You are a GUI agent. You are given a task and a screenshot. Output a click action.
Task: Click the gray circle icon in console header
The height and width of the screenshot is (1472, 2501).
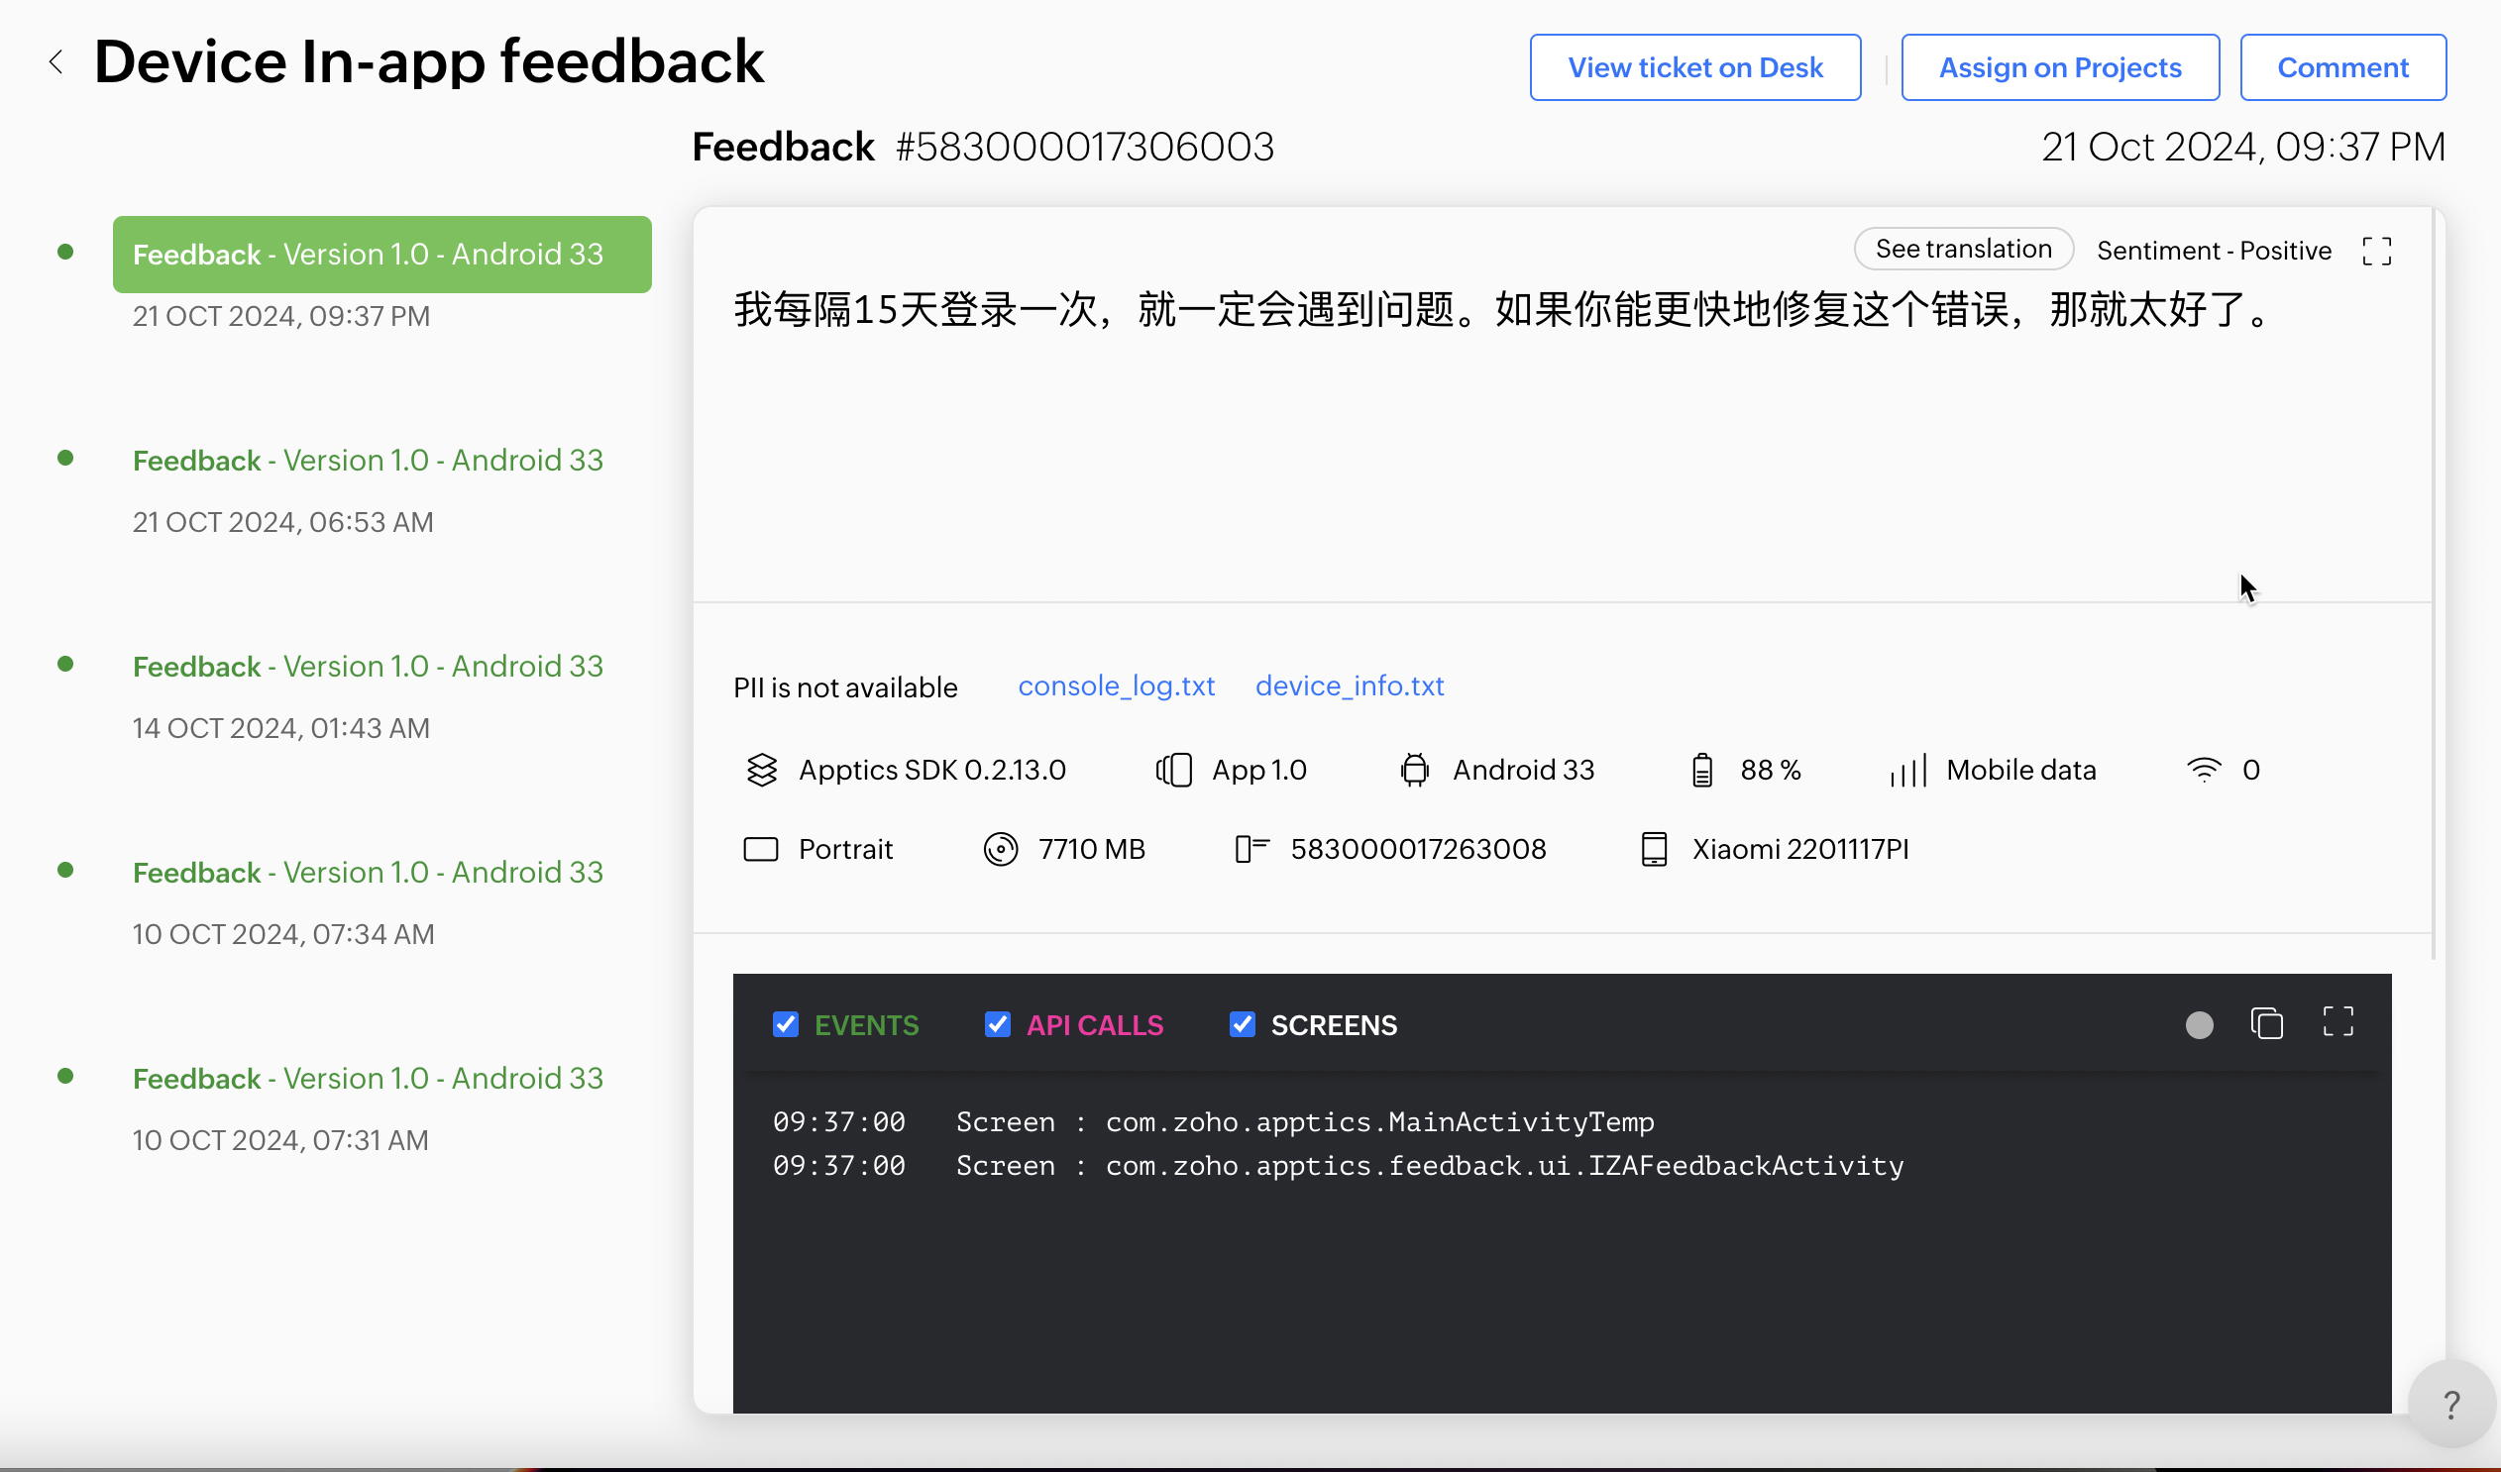point(2199,1024)
